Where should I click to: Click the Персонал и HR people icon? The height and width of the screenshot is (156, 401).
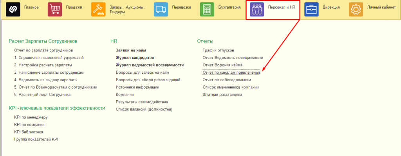click(x=257, y=9)
